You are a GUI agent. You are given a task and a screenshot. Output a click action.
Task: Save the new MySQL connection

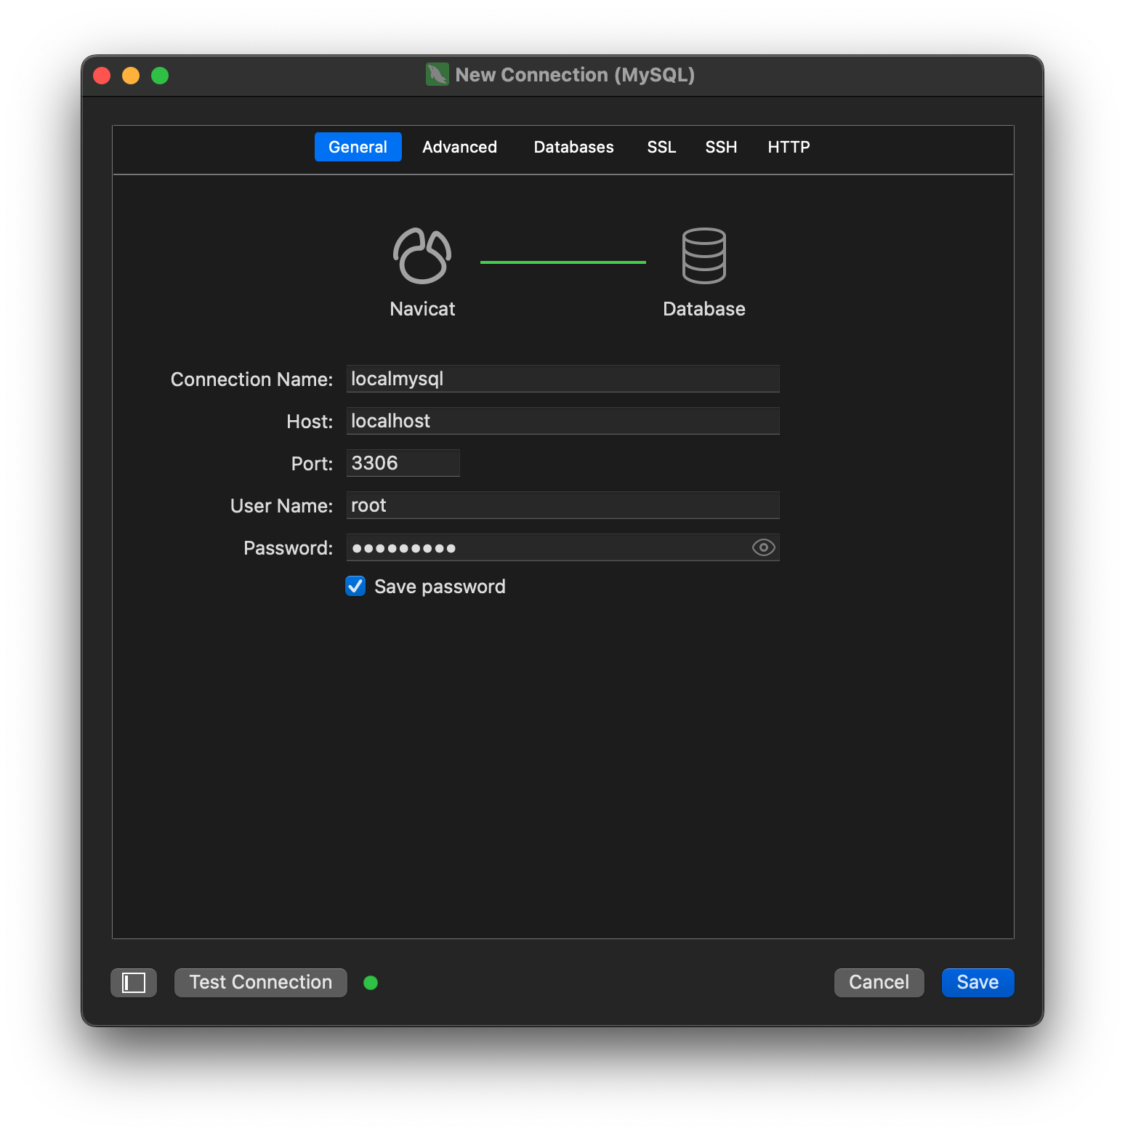977,982
